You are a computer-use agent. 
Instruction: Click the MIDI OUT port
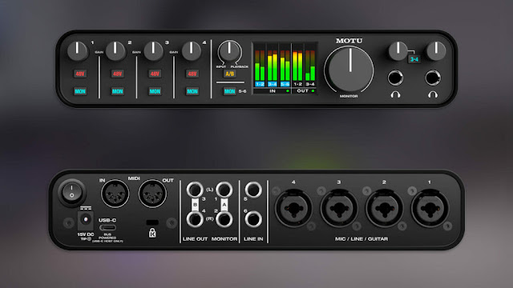tap(152, 194)
